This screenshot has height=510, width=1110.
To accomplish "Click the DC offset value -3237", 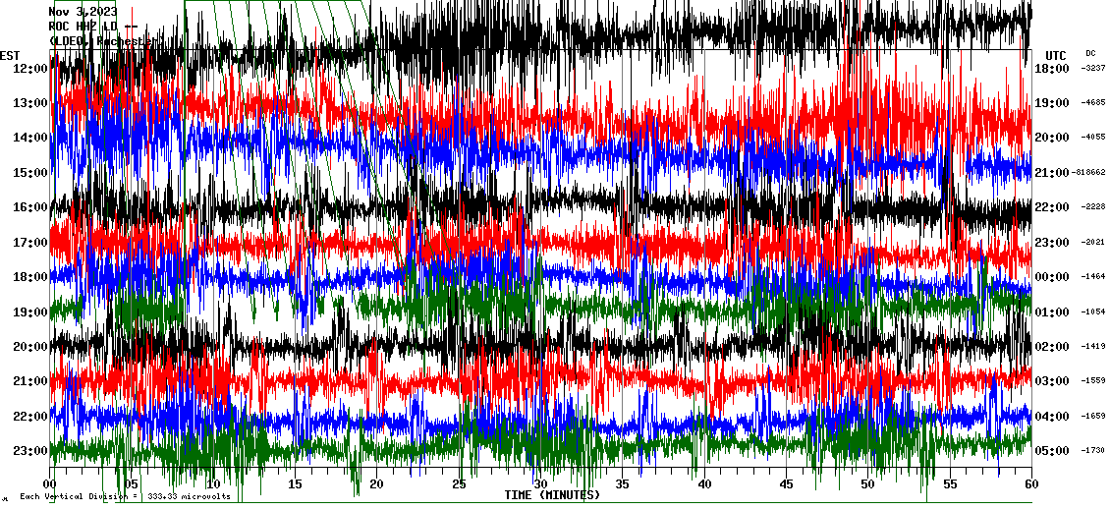I will 1093,68.
